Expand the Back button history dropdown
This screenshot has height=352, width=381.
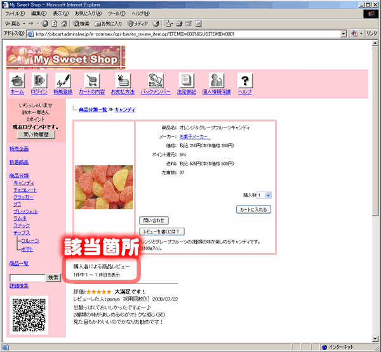(x=24, y=23)
